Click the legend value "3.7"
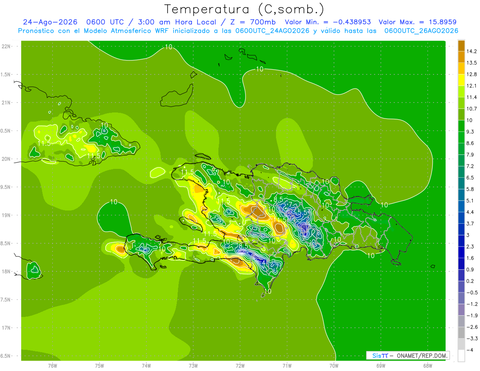 coord(470,223)
